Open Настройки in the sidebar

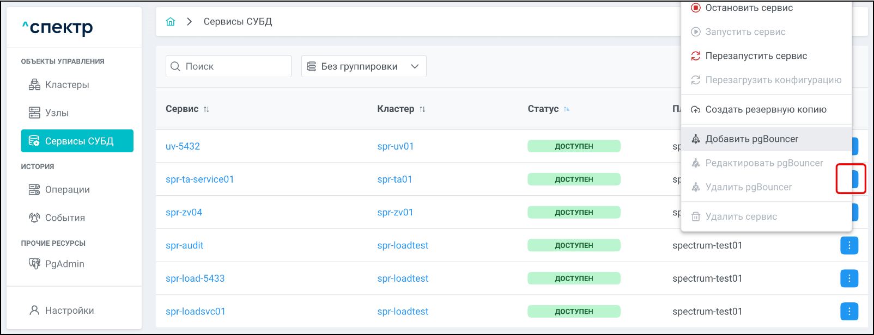click(69, 311)
